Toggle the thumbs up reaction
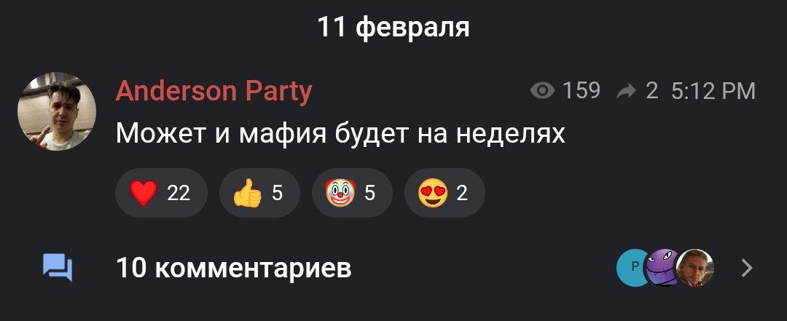This screenshot has height=321, width=787. [259, 193]
